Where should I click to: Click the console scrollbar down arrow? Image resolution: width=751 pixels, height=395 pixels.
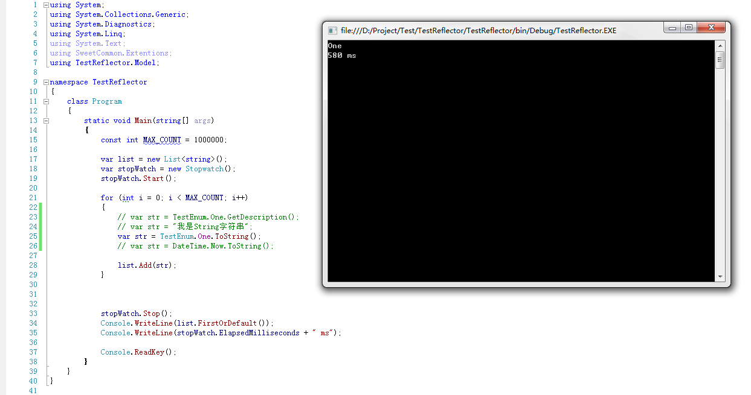pyautogui.click(x=720, y=277)
